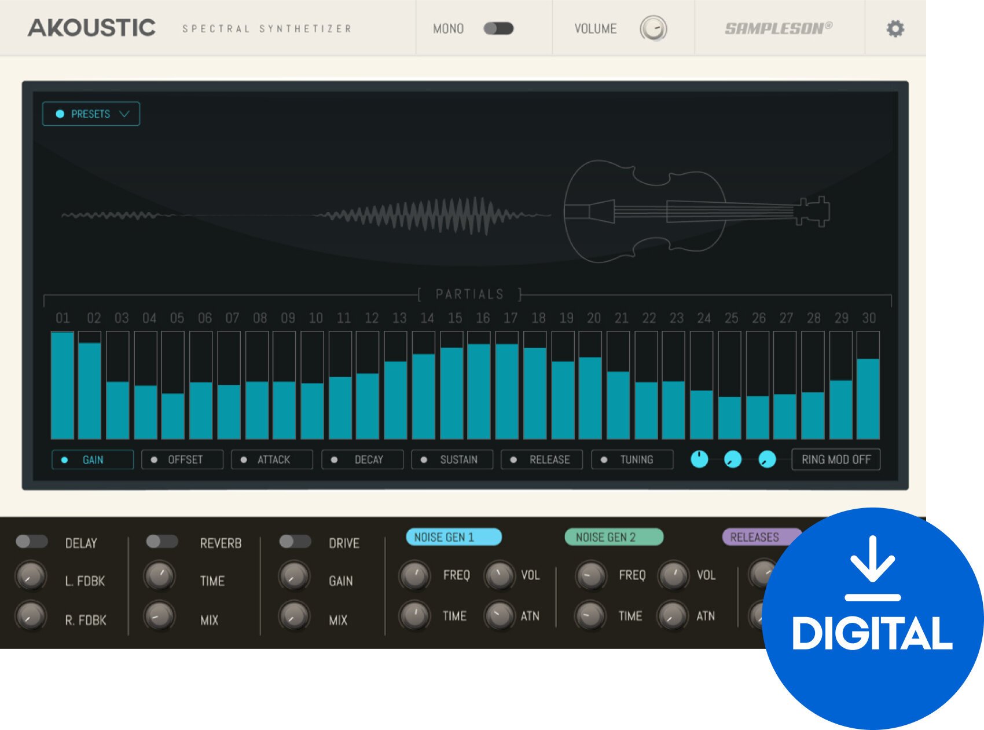Image resolution: width=984 pixels, height=730 pixels.
Task: Click the AKOUSTIC title text
Action: click(x=92, y=28)
